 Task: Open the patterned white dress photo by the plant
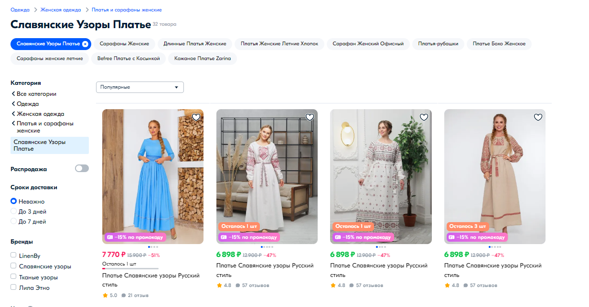click(381, 176)
